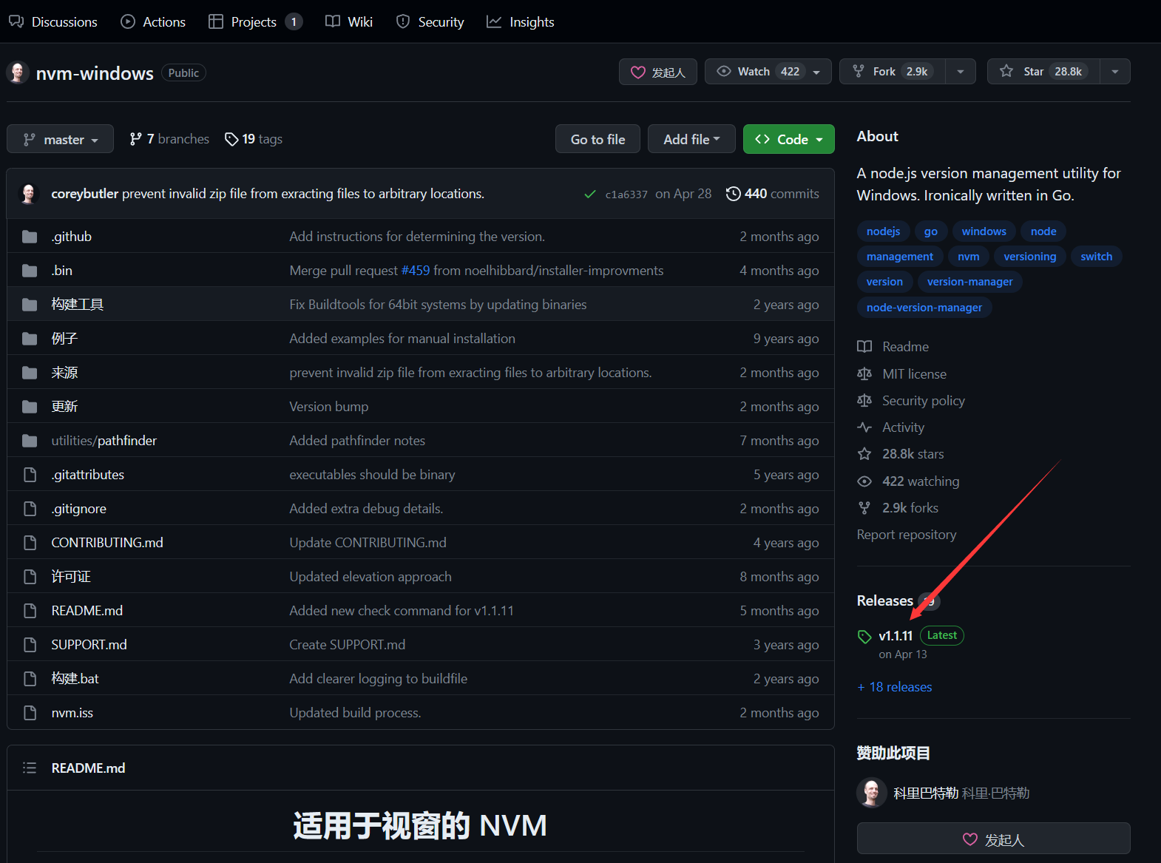Screen dimensions: 1161x863
Task: Open the Star lists dropdown arrow
Action: [x=1115, y=72]
